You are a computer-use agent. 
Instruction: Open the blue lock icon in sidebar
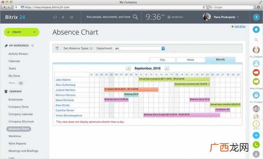coord(256,95)
